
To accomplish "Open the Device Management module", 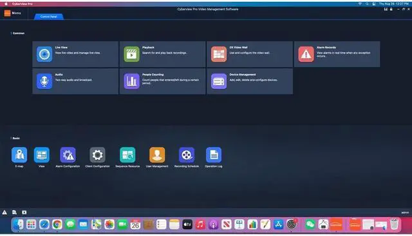I will coord(250,81).
